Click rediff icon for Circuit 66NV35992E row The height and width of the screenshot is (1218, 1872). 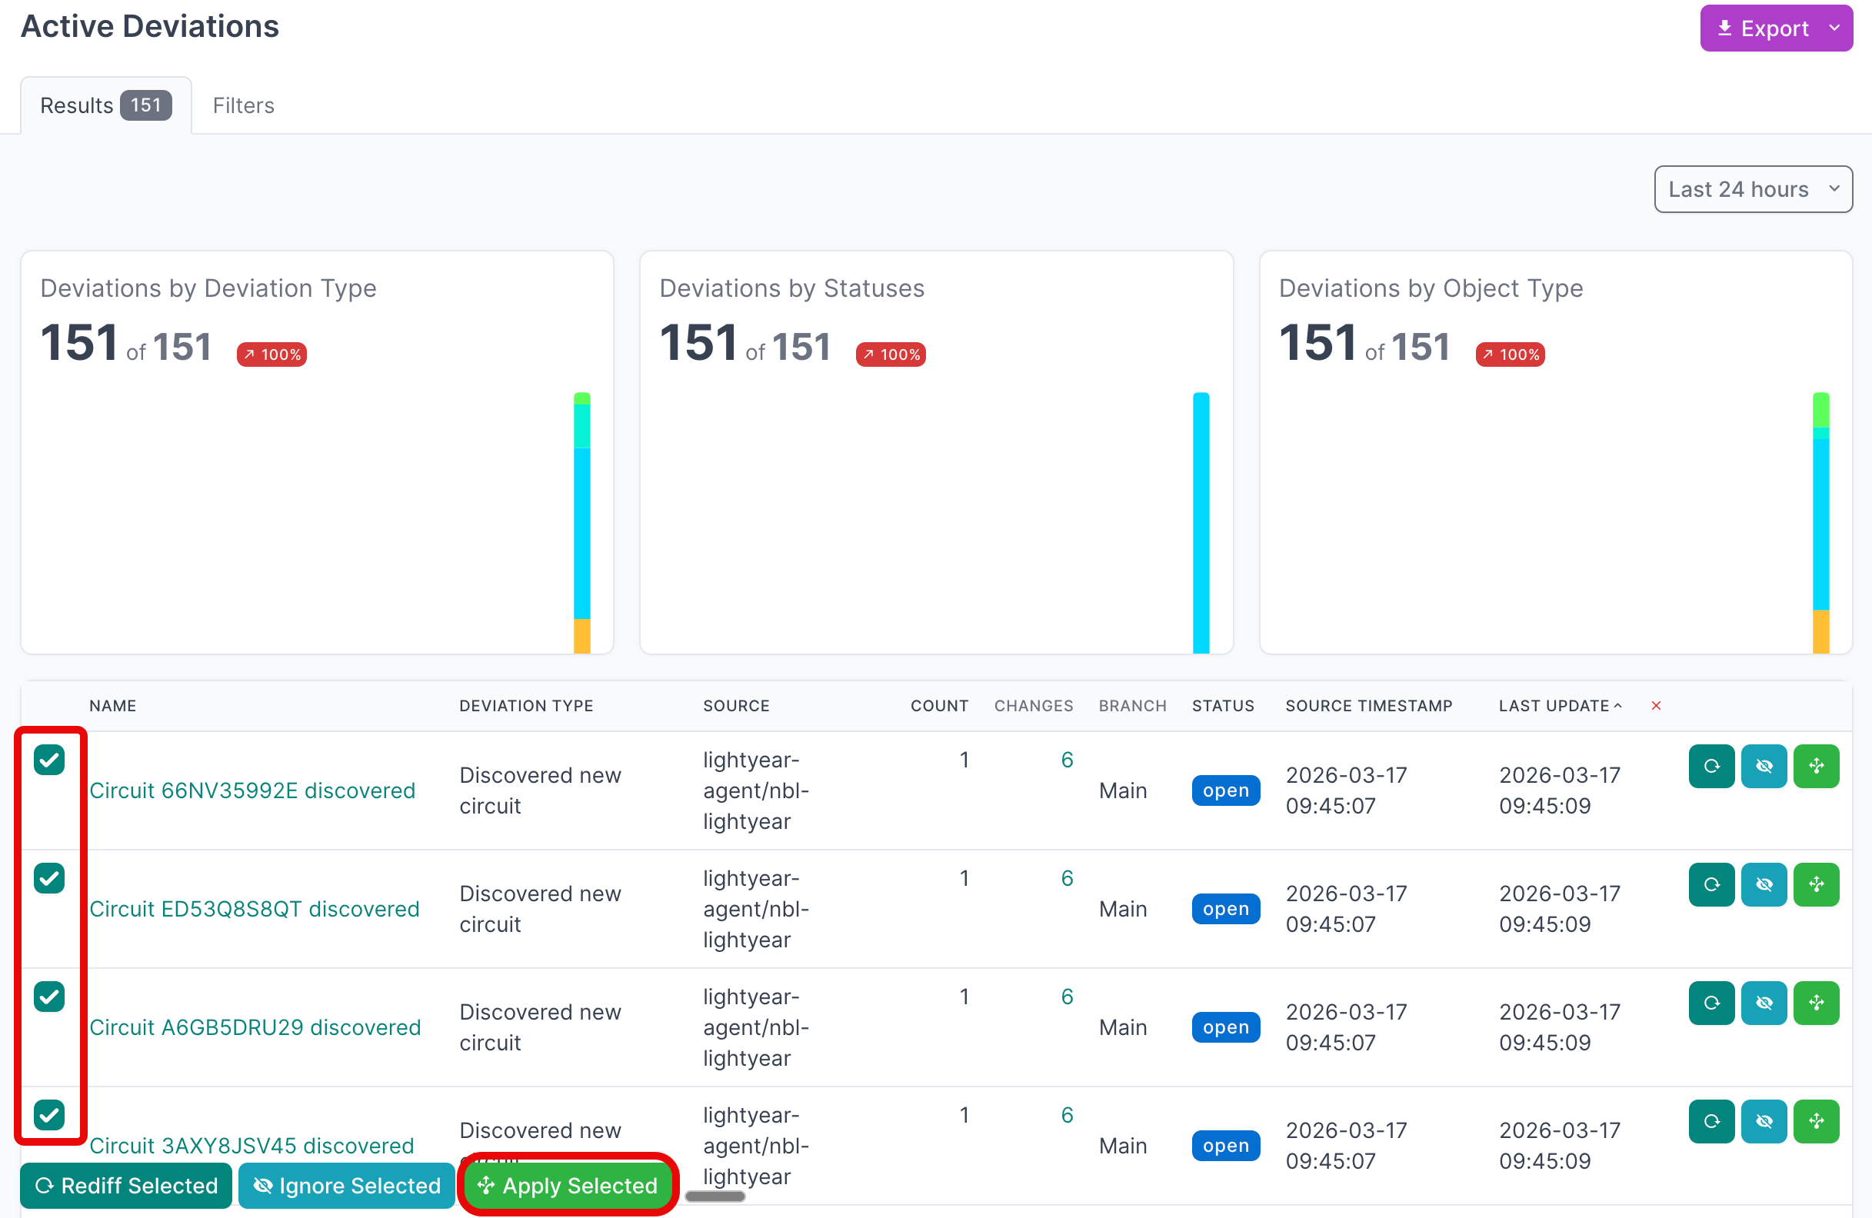point(1710,765)
